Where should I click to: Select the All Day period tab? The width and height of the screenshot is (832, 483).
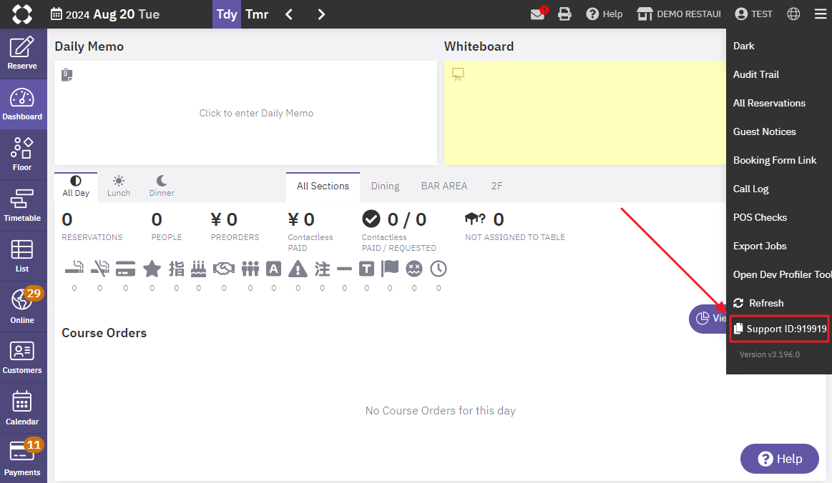(76, 186)
